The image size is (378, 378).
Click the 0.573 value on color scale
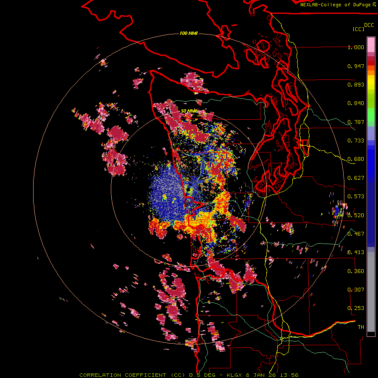[x=356, y=197]
